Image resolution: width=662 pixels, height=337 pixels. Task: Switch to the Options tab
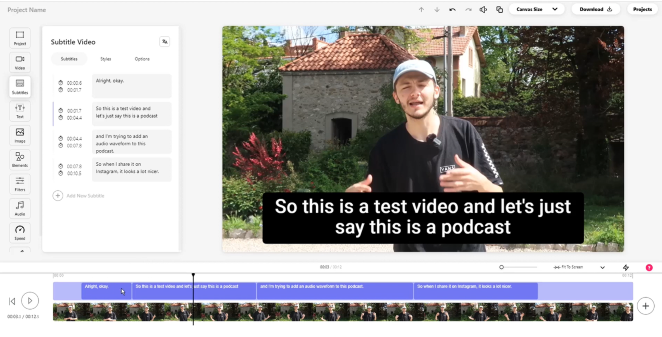(x=142, y=59)
